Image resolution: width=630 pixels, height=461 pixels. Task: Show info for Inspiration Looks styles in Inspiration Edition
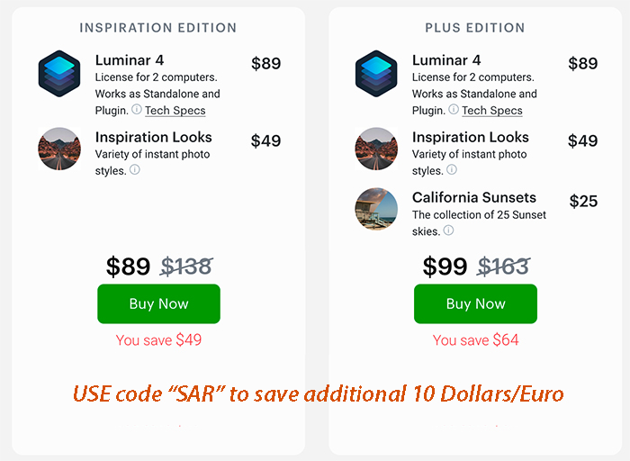pos(135,169)
